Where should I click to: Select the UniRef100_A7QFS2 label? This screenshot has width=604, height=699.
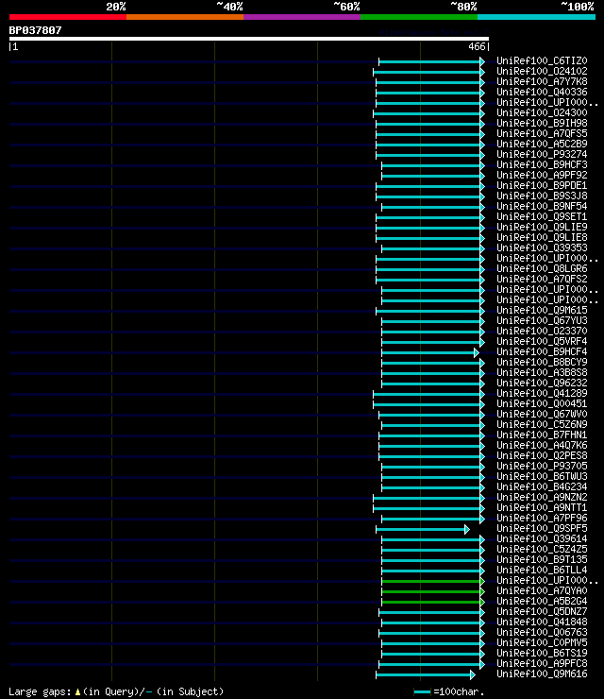click(542, 279)
